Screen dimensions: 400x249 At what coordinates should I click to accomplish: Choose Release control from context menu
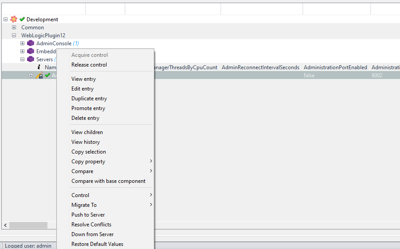coord(106,65)
